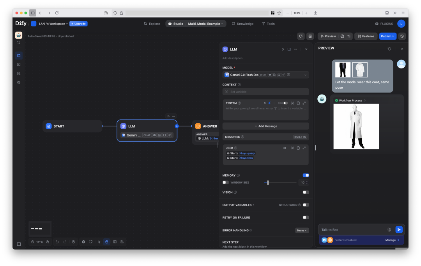Screen dimensions: 421x266
Task: Go to the Knowledge tab
Action: [242, 24]
